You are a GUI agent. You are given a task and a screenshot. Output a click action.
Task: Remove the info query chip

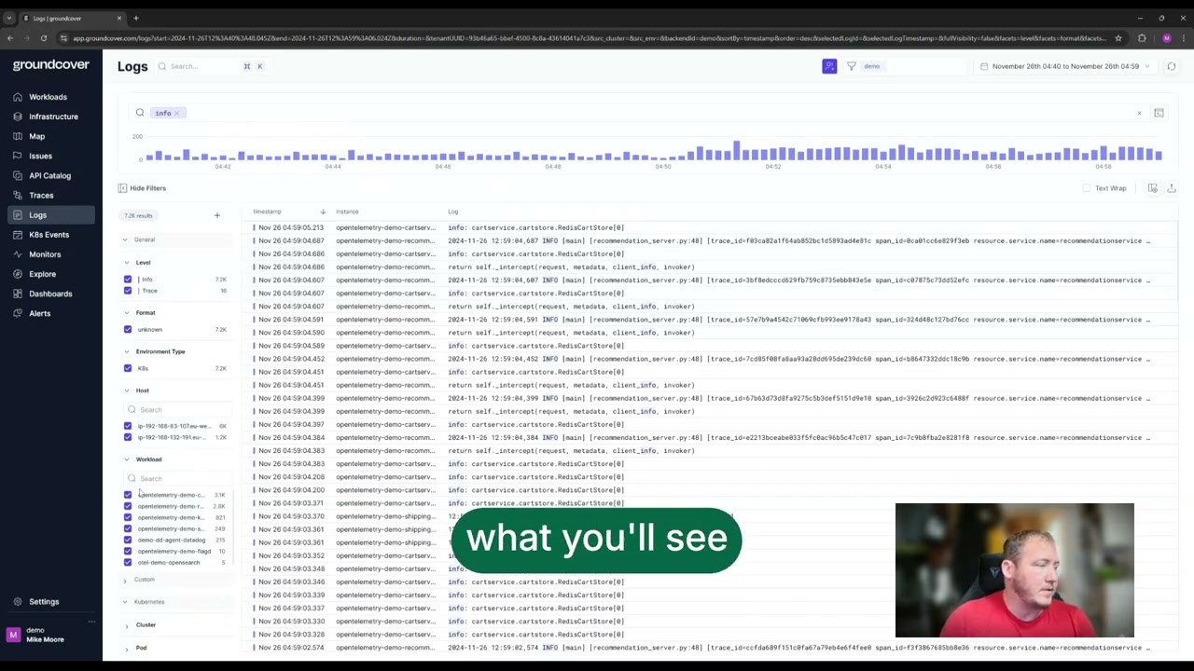[x=176, y=113]
